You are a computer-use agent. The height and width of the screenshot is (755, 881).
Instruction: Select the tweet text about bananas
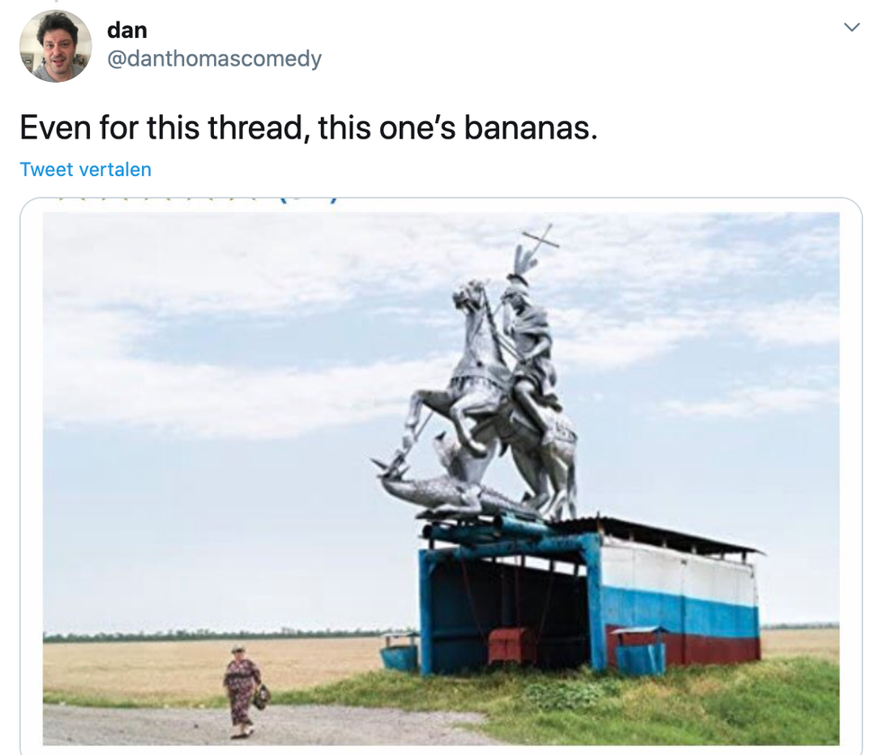pyautogui.click(x=308, y=128)
